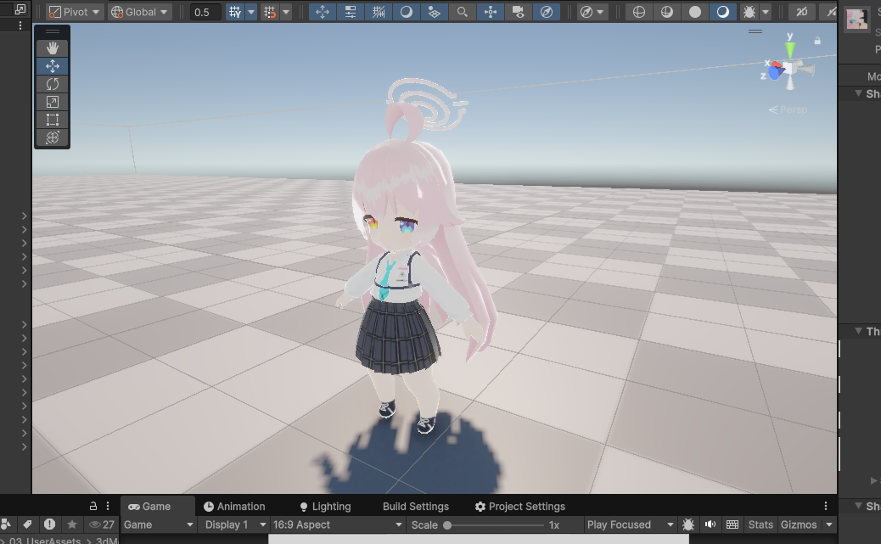Click the four-arrow tools overlay icon
881x544 pixels.
[323, 12]
